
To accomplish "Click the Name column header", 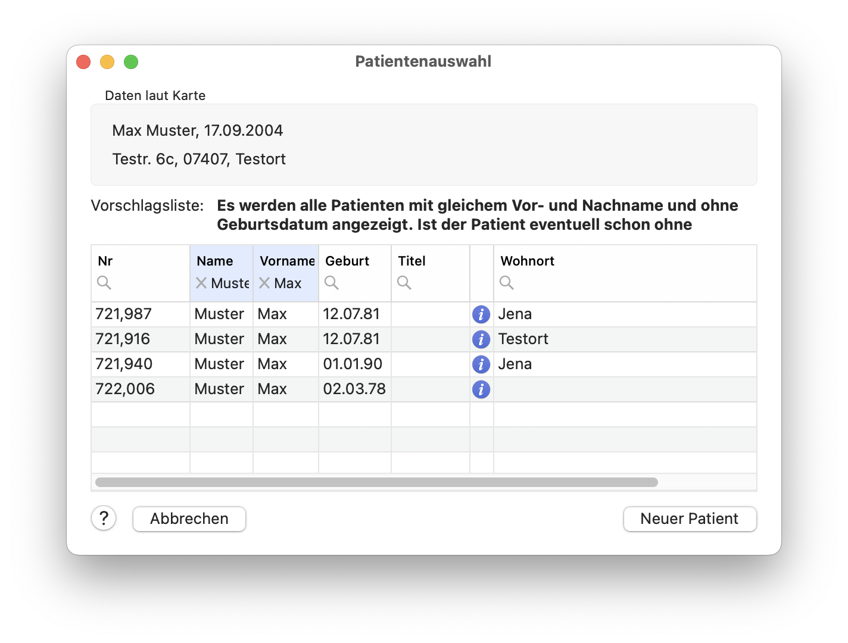I will tap(216, 261).
